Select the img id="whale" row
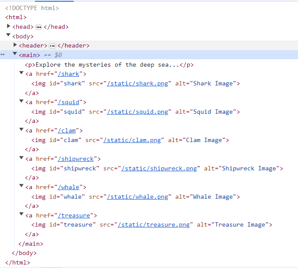Viewport: 298px width, 268px height. [136, 197]
